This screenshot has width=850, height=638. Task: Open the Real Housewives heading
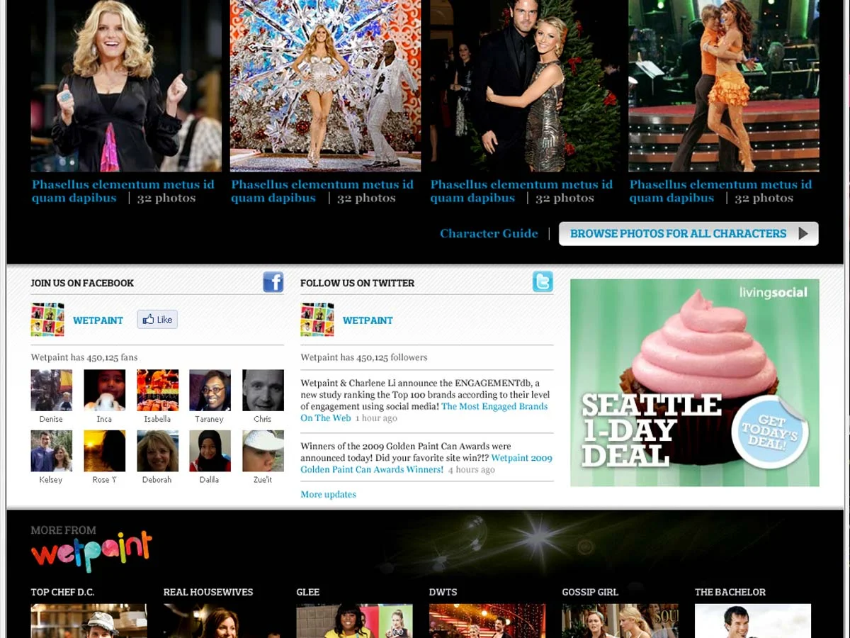[x=208, y=592]
